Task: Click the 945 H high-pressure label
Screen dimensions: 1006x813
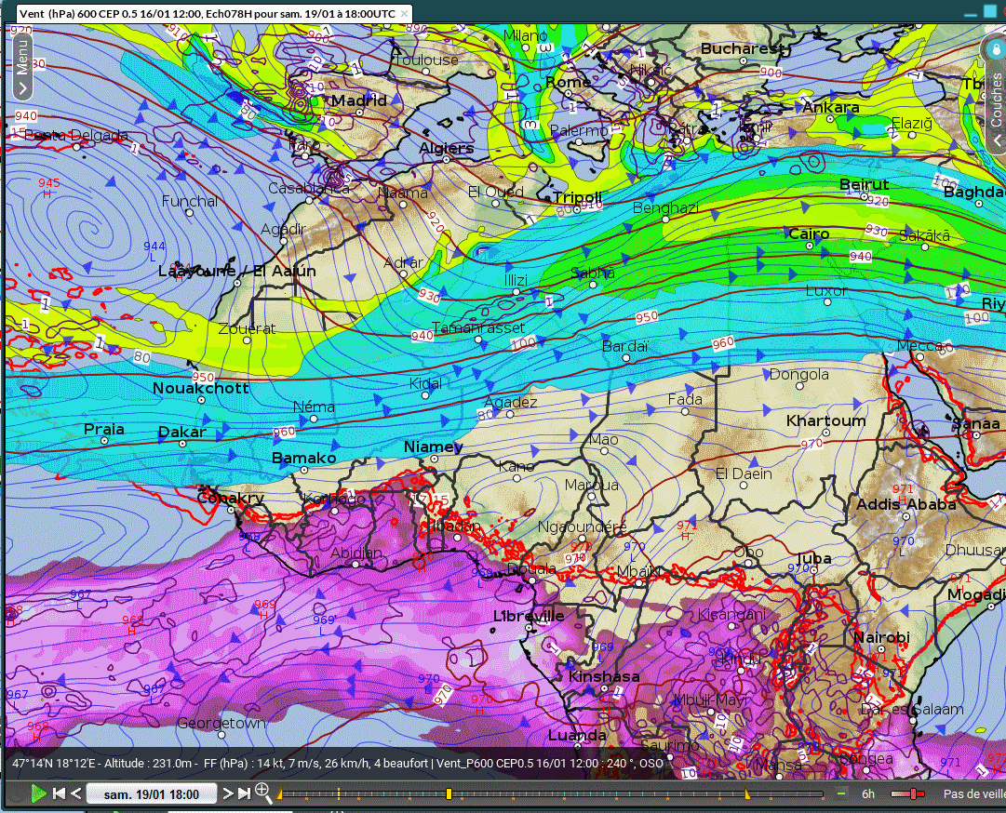Action: [x=48, y=187]
